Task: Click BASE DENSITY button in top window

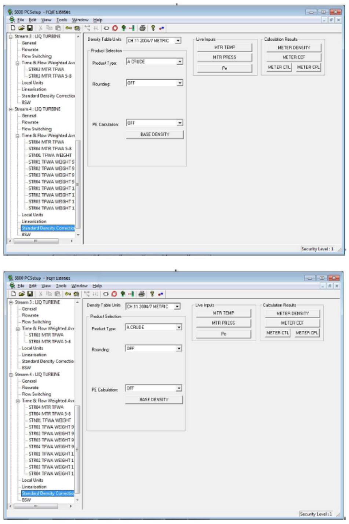Action: click(x=154, y=134)
